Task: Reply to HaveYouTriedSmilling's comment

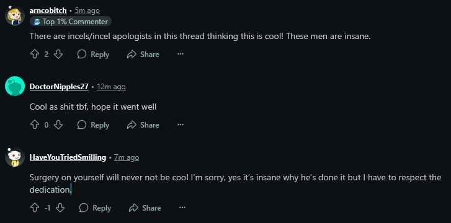Action: 95,208
